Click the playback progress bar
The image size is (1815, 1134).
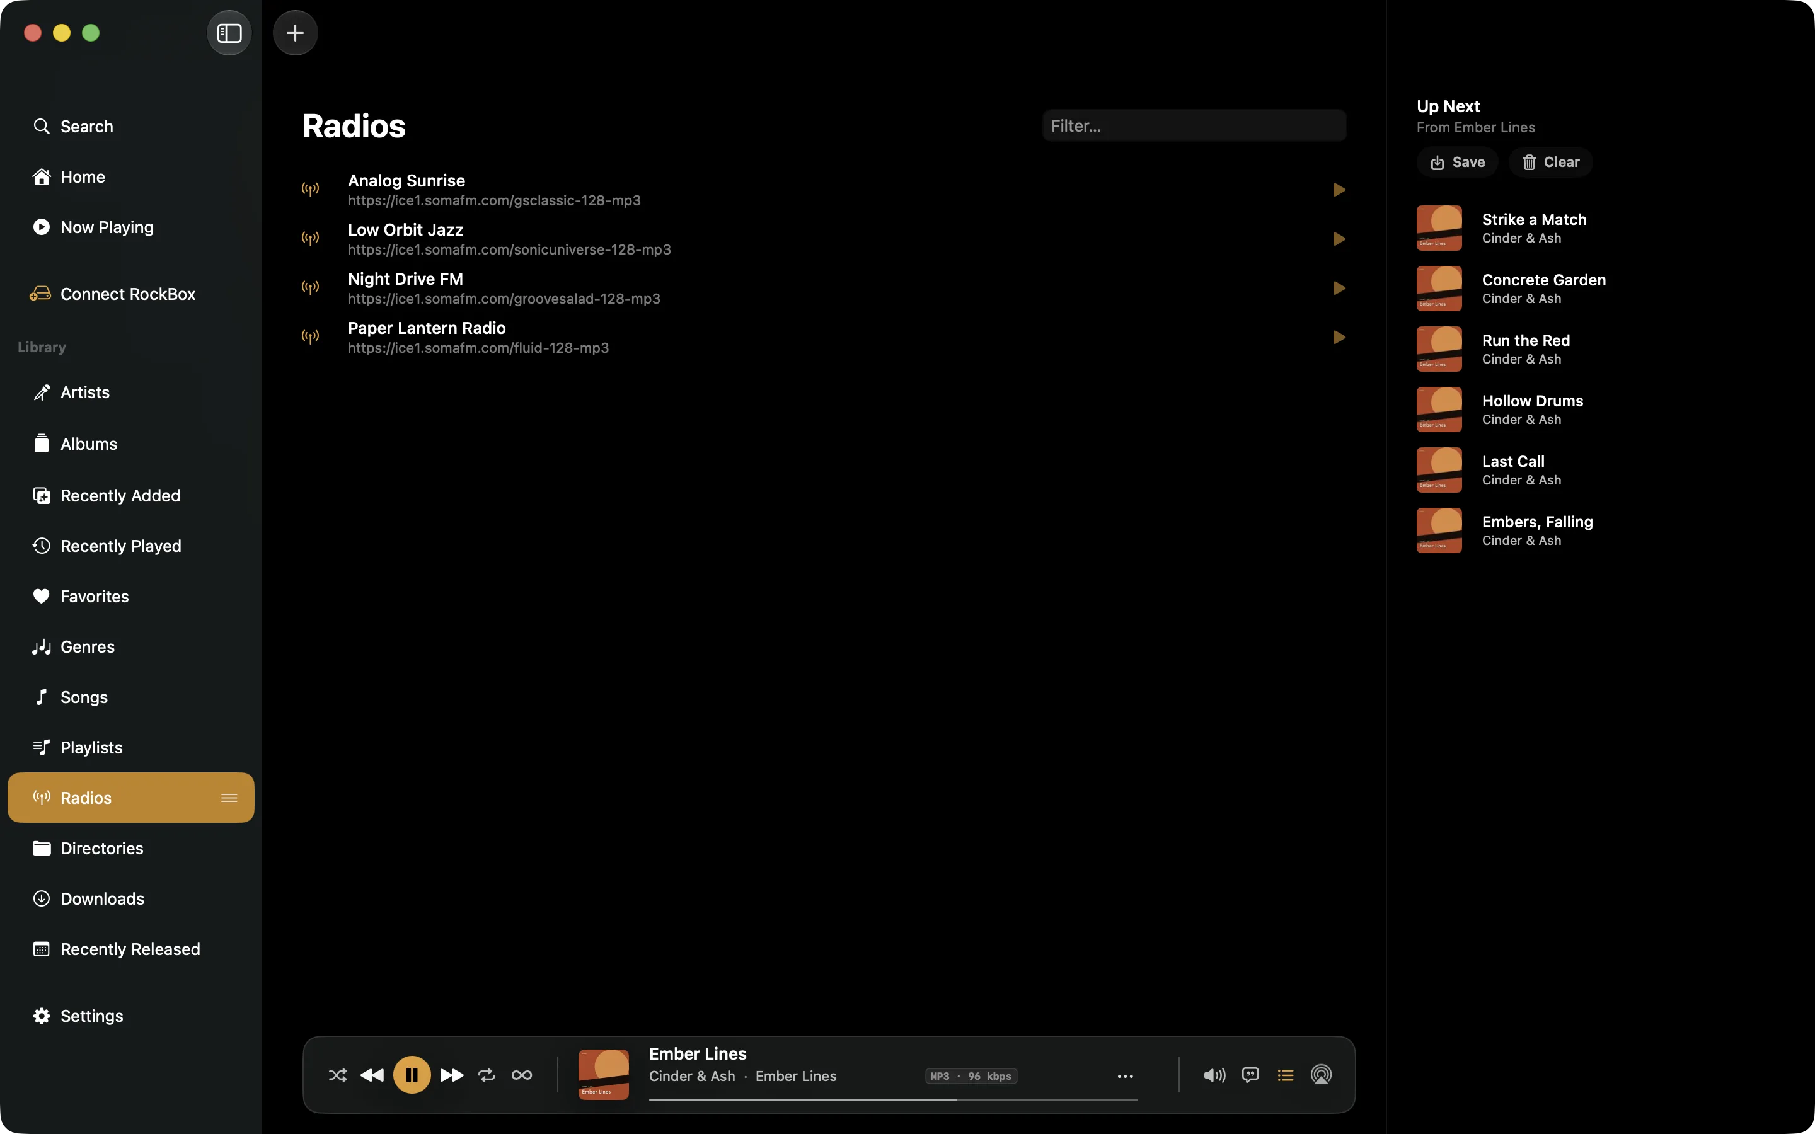[x=893, y=1099]
